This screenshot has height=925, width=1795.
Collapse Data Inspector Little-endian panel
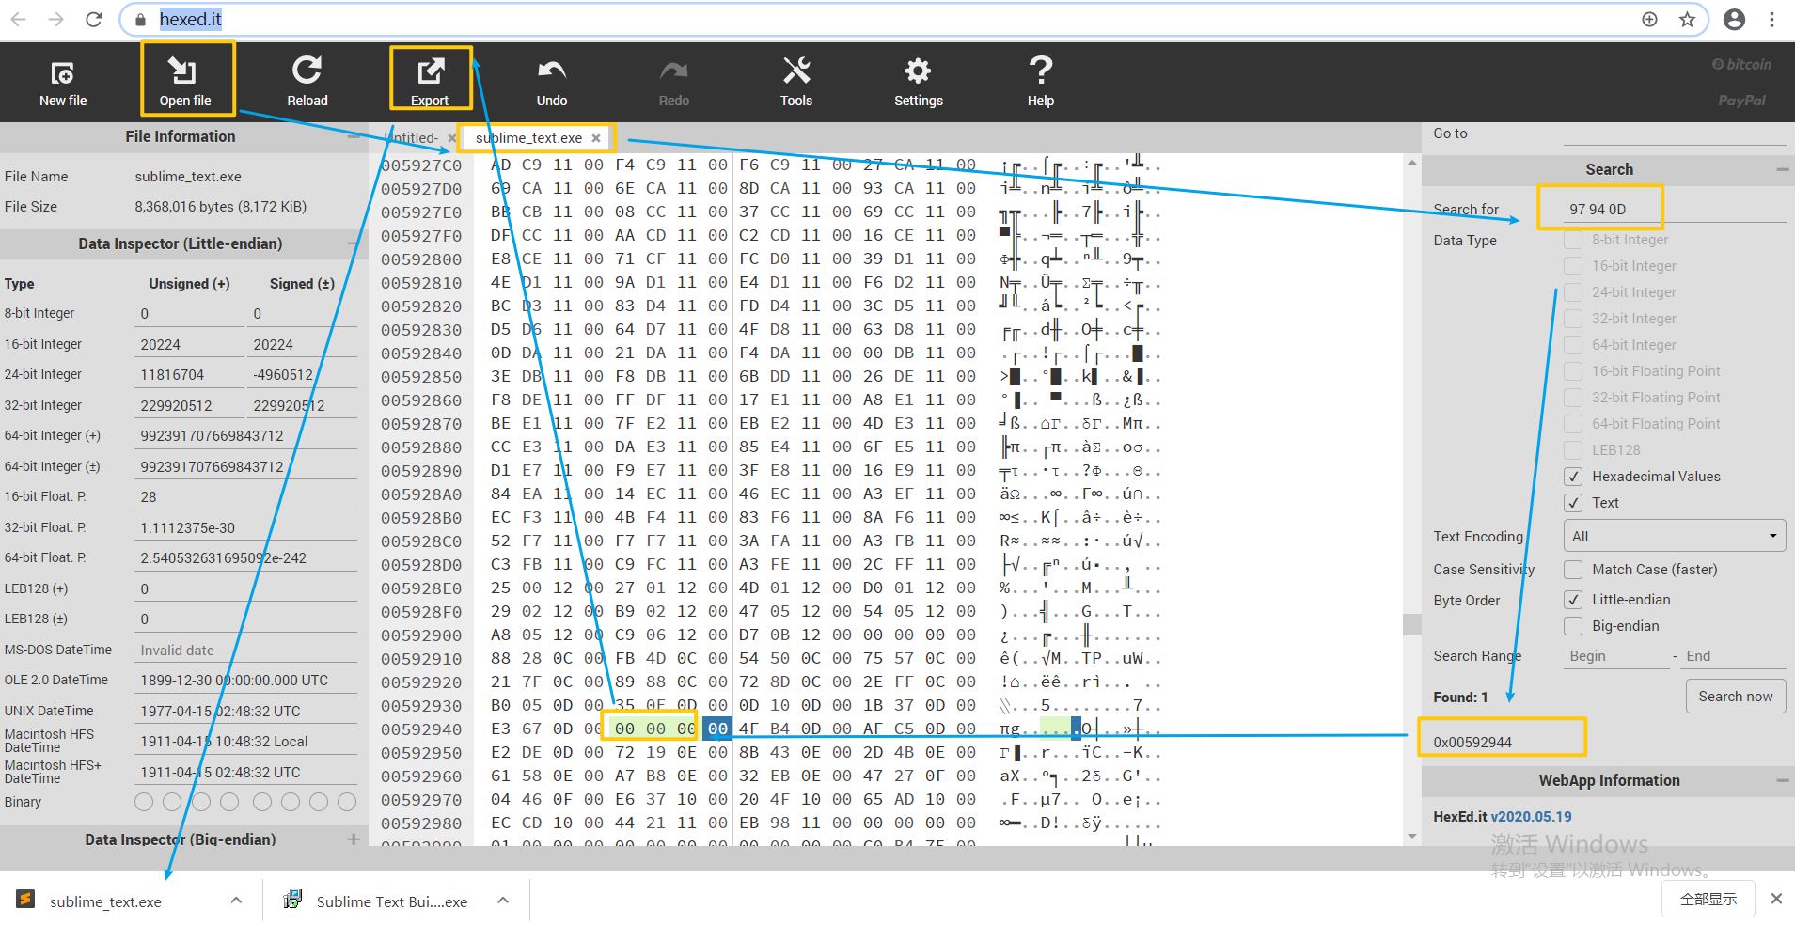tap(354, 243)
